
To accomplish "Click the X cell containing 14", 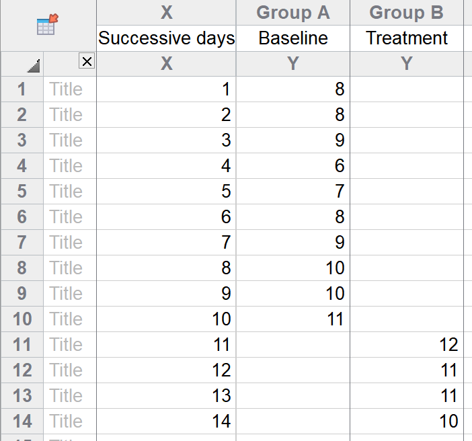I will pyautogui.click(x=166, y=421).
